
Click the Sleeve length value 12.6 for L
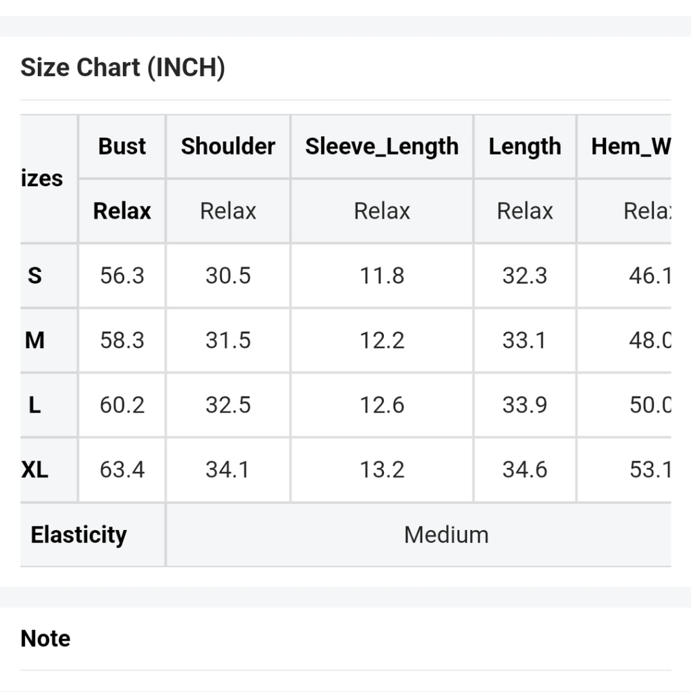[x=382, y=405]
